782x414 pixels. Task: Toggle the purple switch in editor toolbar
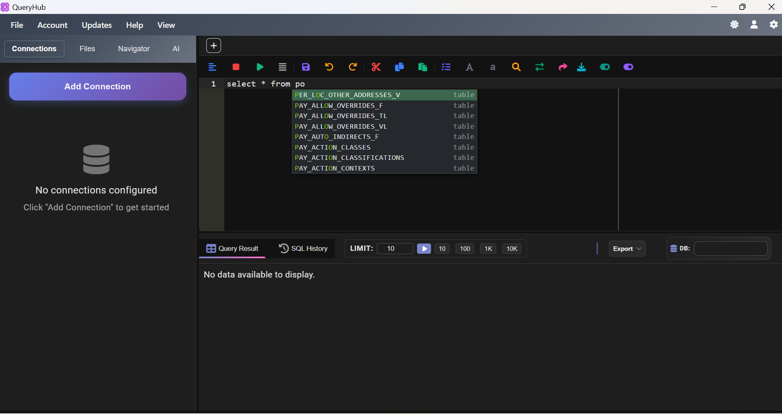click(x=628, y=67)
